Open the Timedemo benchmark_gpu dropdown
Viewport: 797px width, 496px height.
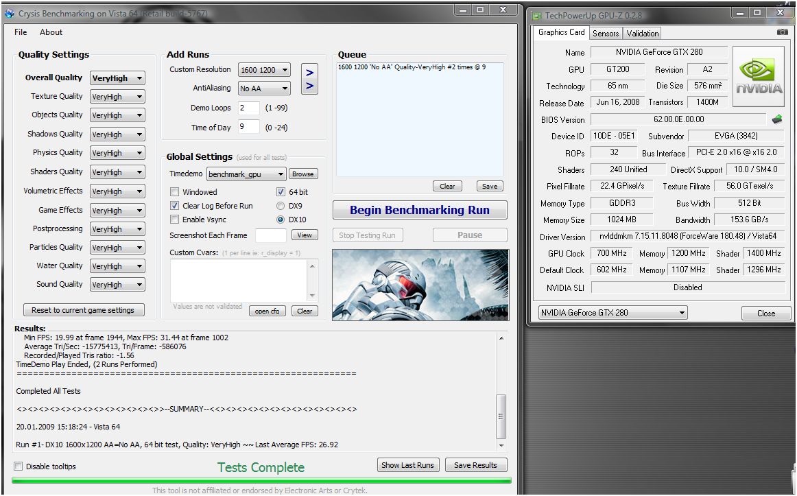[246, 174]
